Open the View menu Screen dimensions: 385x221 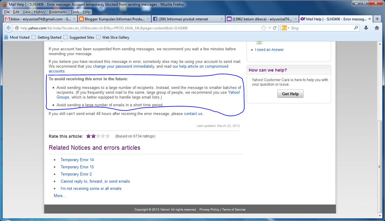(26, 12)
